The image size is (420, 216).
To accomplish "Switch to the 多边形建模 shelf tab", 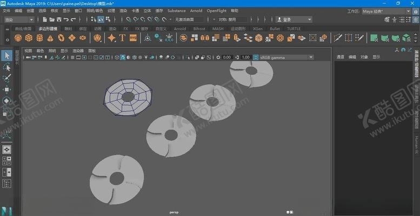I will click(48, 29).
